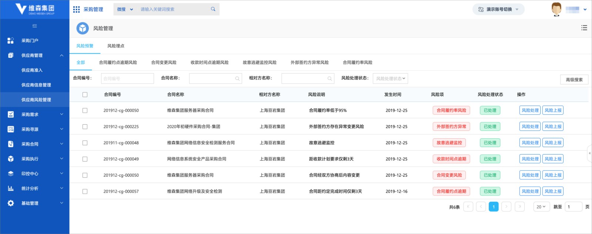Select the 合同履约率风险 filter tab

pyautogui.click(x=358, y=62)
